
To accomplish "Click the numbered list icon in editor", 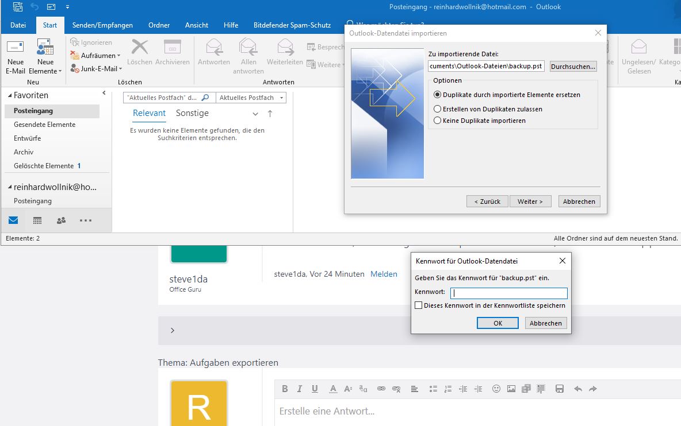I will [x=448, y=389].
